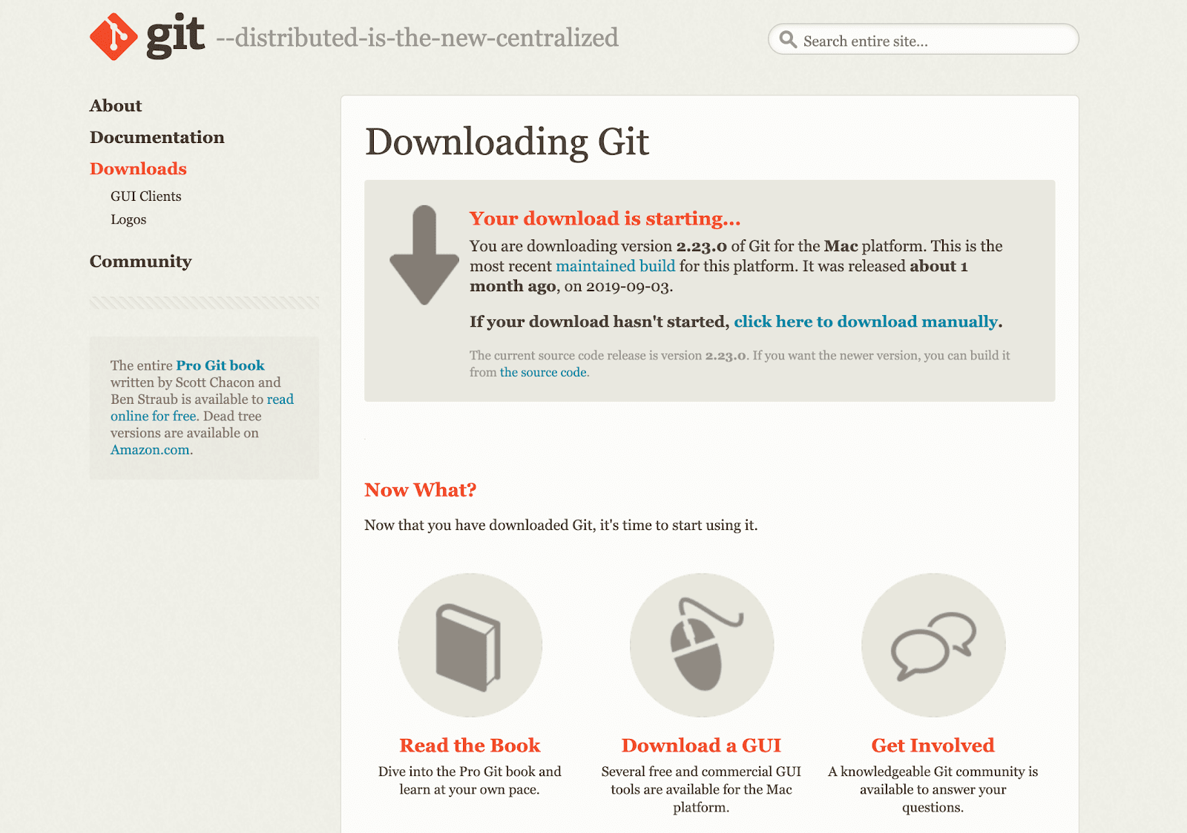Screen dimensions: 1187x833
Task: Click the 'Now What?' heading
Action: (x=420, y=490)
